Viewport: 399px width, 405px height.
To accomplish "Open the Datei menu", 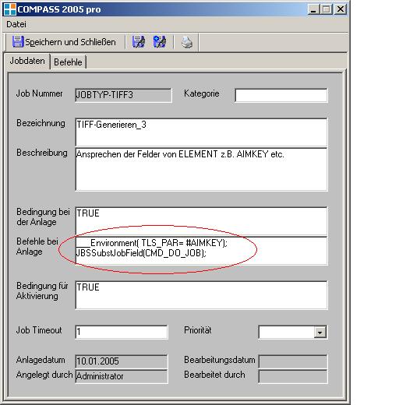I will coord(16,24).
